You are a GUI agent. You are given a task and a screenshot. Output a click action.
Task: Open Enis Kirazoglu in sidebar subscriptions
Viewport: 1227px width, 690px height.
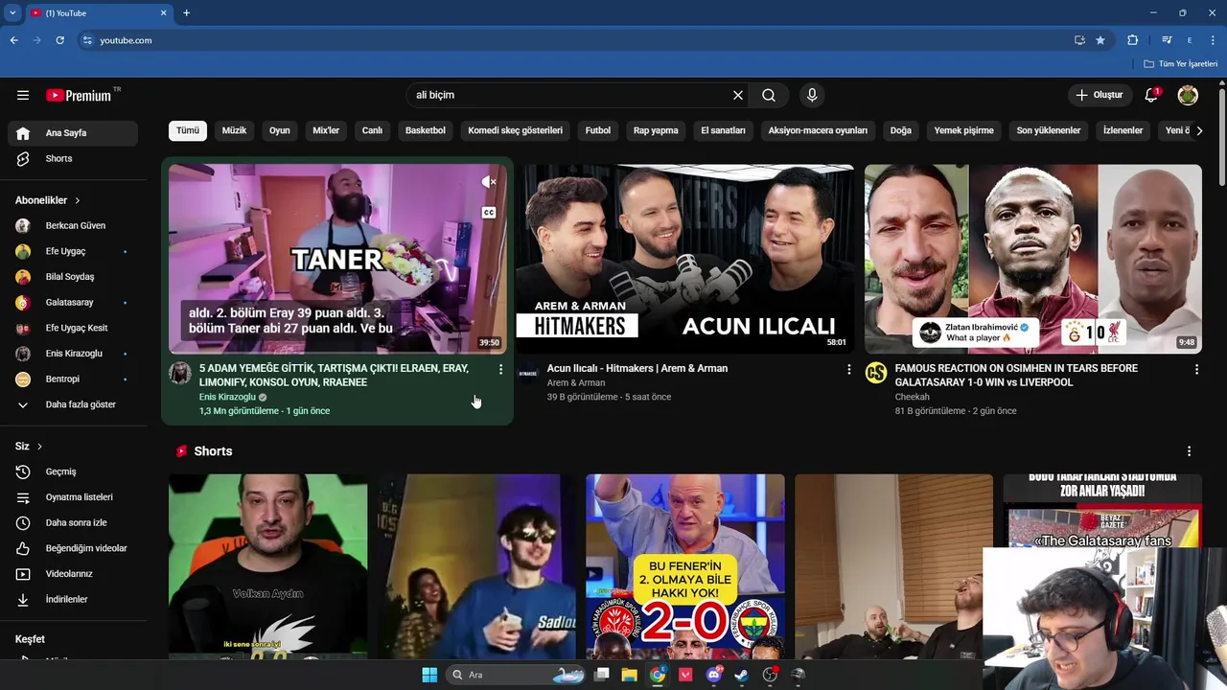[x=72, y=354]
